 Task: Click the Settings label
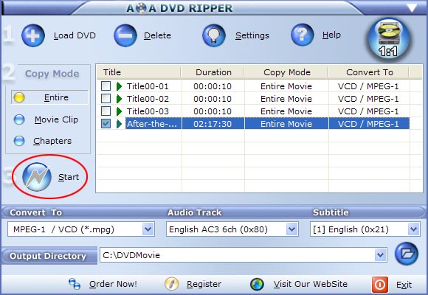252,35
